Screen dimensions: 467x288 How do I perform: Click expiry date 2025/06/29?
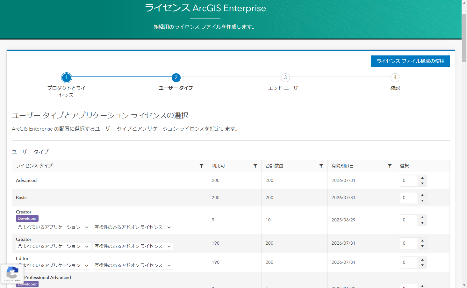343,220
